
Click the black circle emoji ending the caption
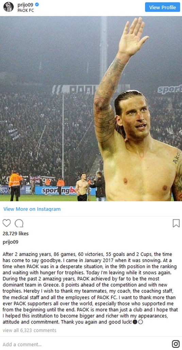pyautogui.click(x=135, y=322)
